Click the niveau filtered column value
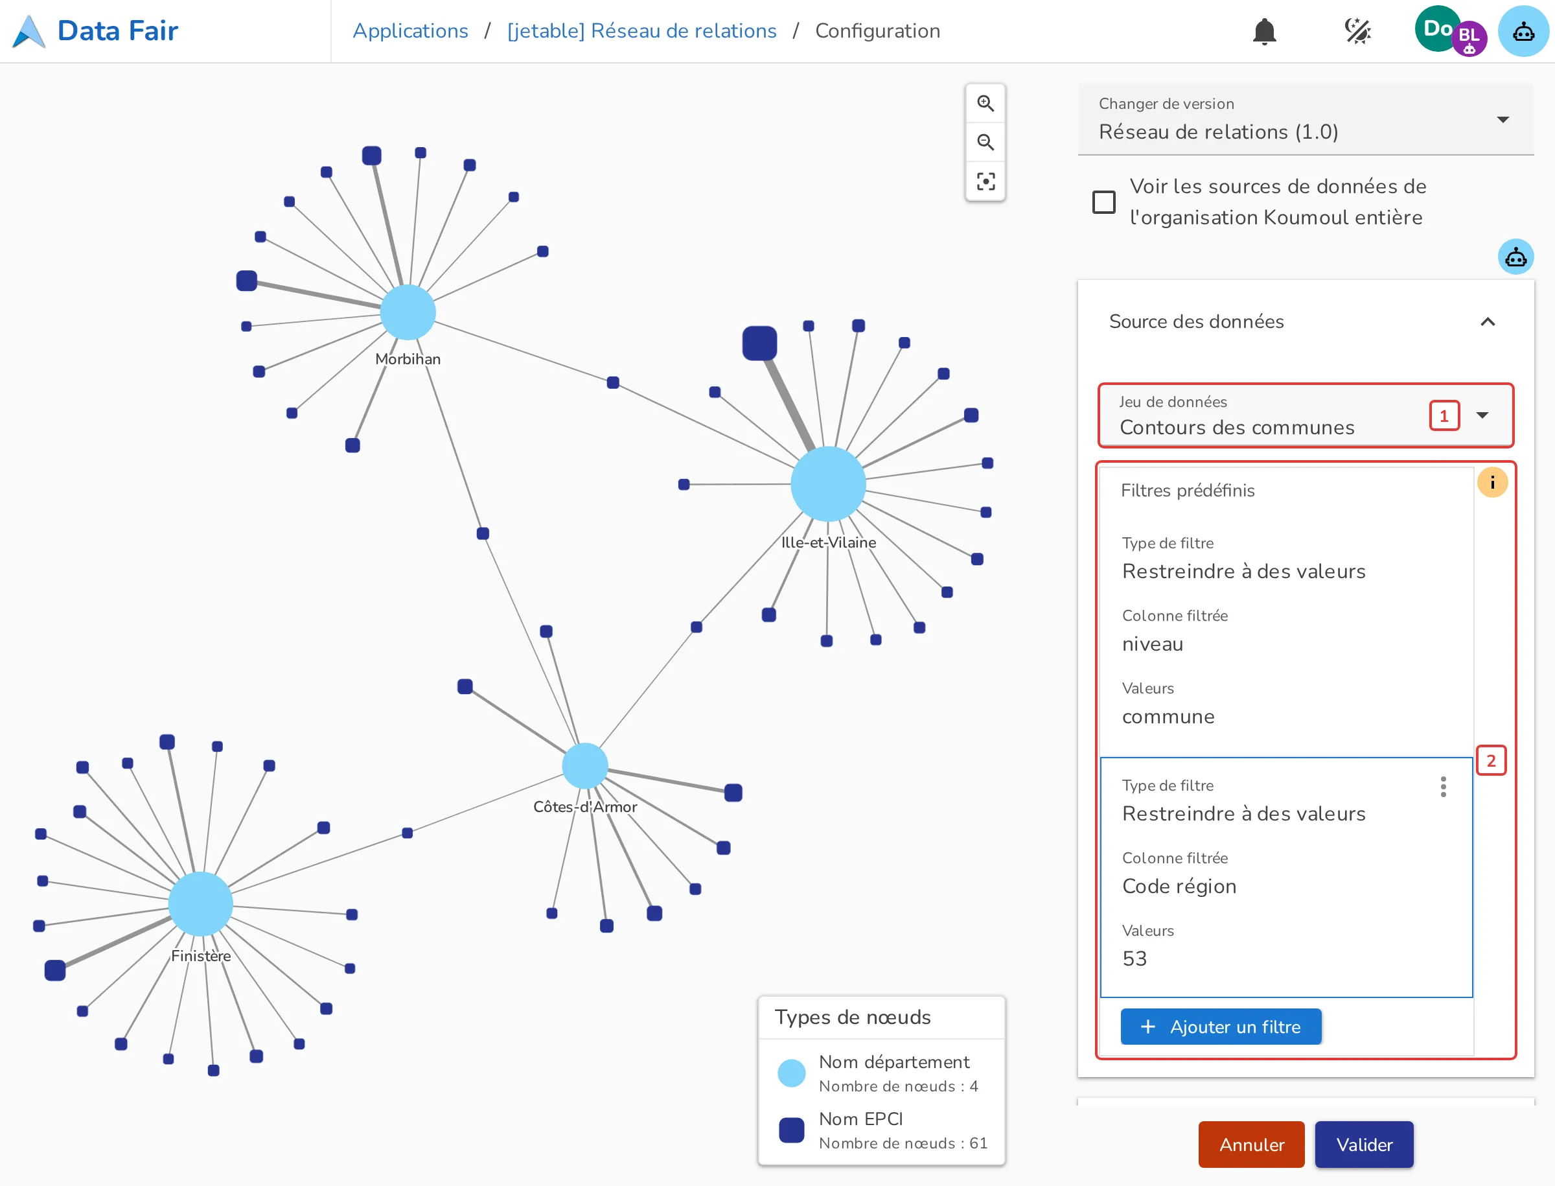The height and width of the screenshot is (1186, 1555). coord(1152,644)
